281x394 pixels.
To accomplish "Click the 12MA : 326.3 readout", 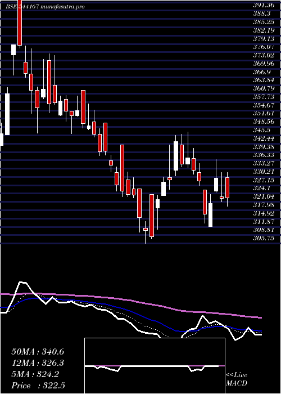I will (38, 363).
